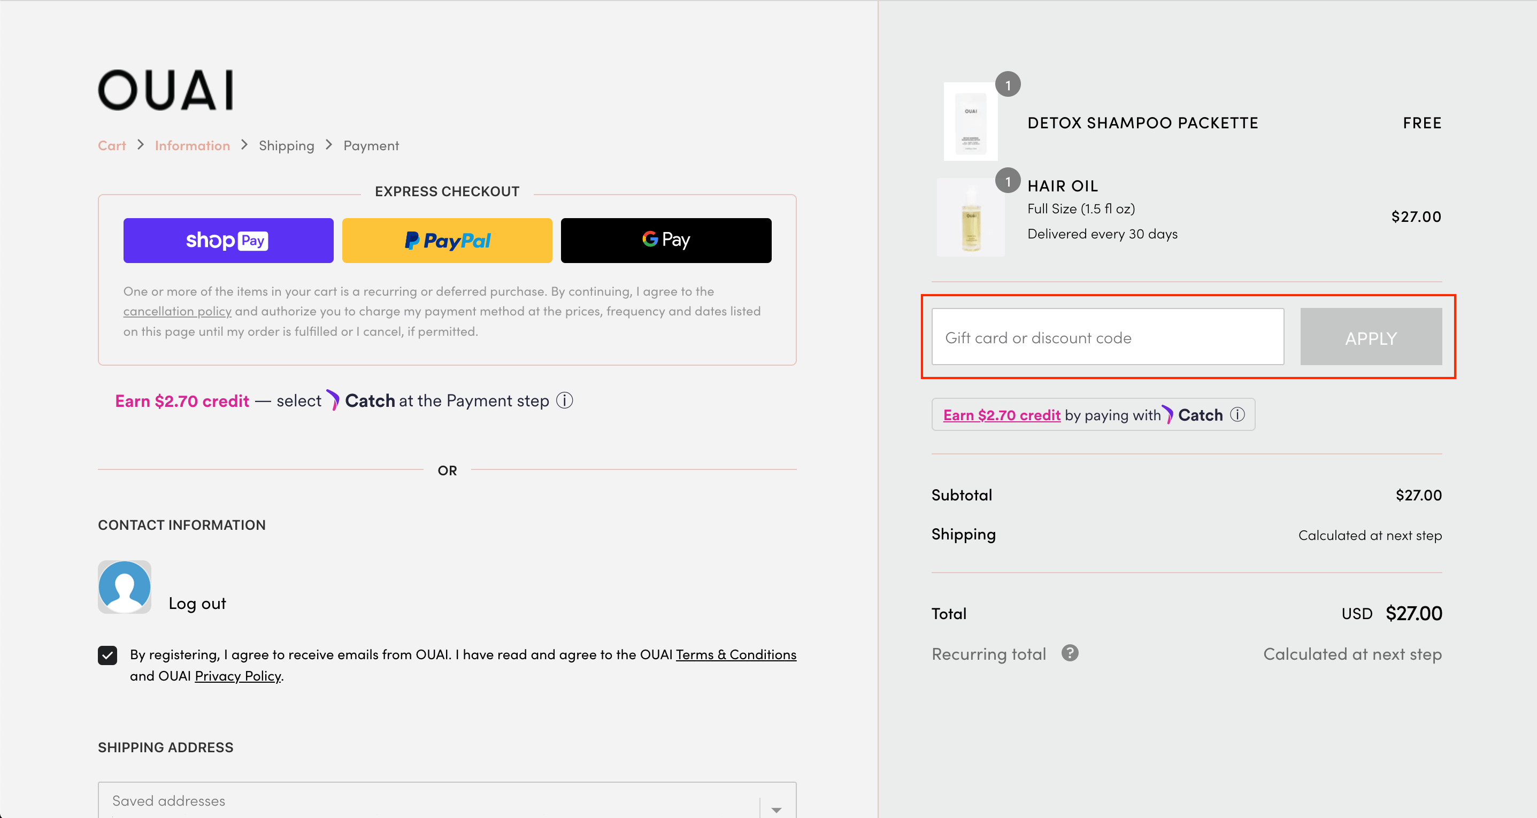Screen dimensions: 1537x818
Task: Select the Google Pay checkout icon
Action: 666,240
